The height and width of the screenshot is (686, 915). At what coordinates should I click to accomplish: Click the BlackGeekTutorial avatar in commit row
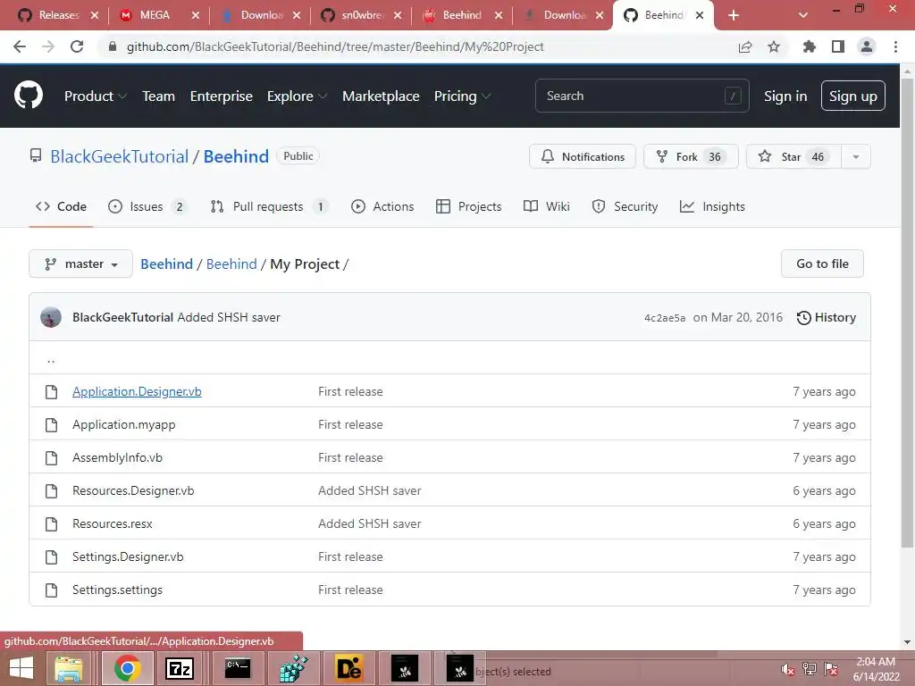tap(51, 317)
